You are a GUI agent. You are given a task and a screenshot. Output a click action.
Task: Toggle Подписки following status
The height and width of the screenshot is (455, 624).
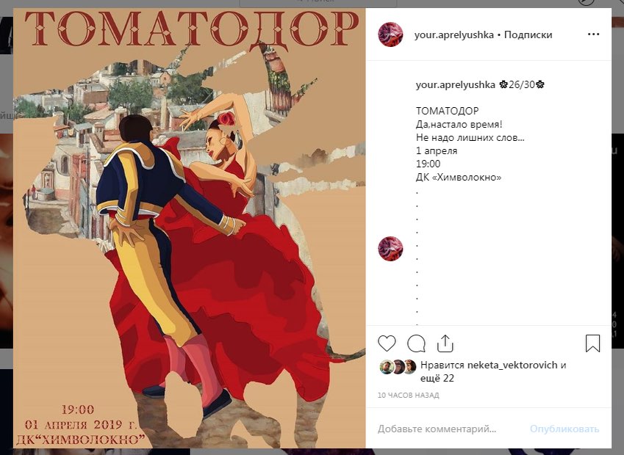tap(528, 34)
